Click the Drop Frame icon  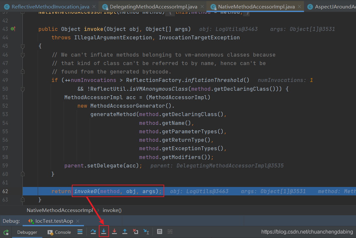136,231
